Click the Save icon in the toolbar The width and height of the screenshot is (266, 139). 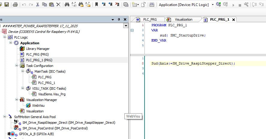6,4
